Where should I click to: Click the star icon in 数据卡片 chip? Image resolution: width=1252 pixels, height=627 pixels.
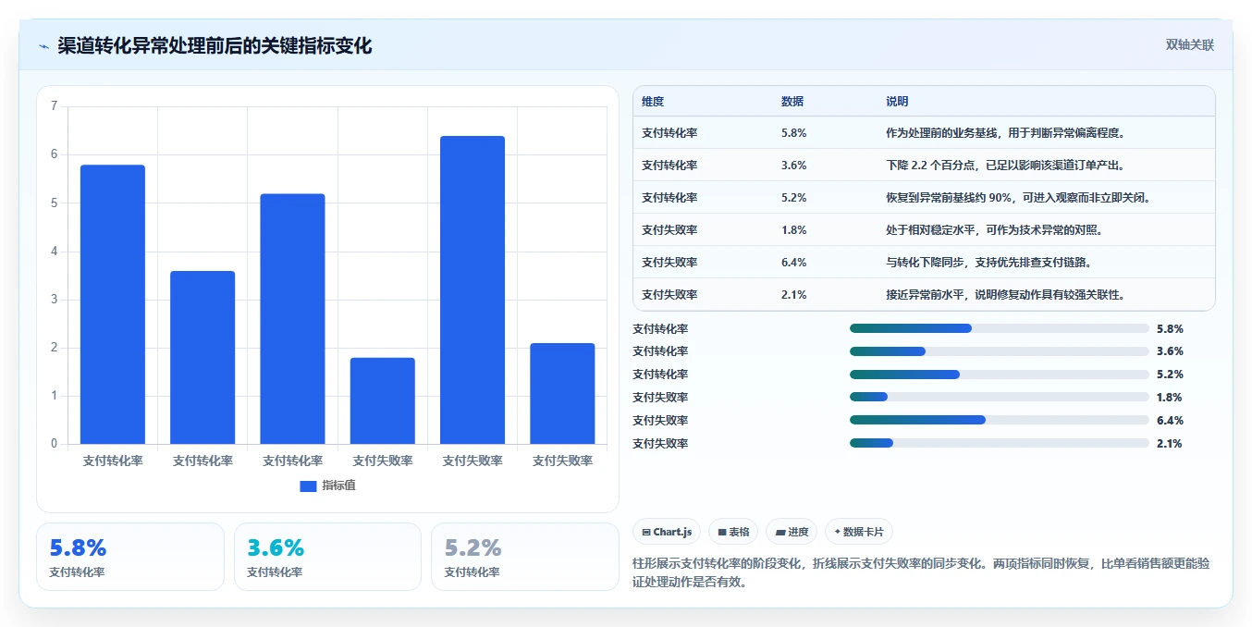[837, 532]
